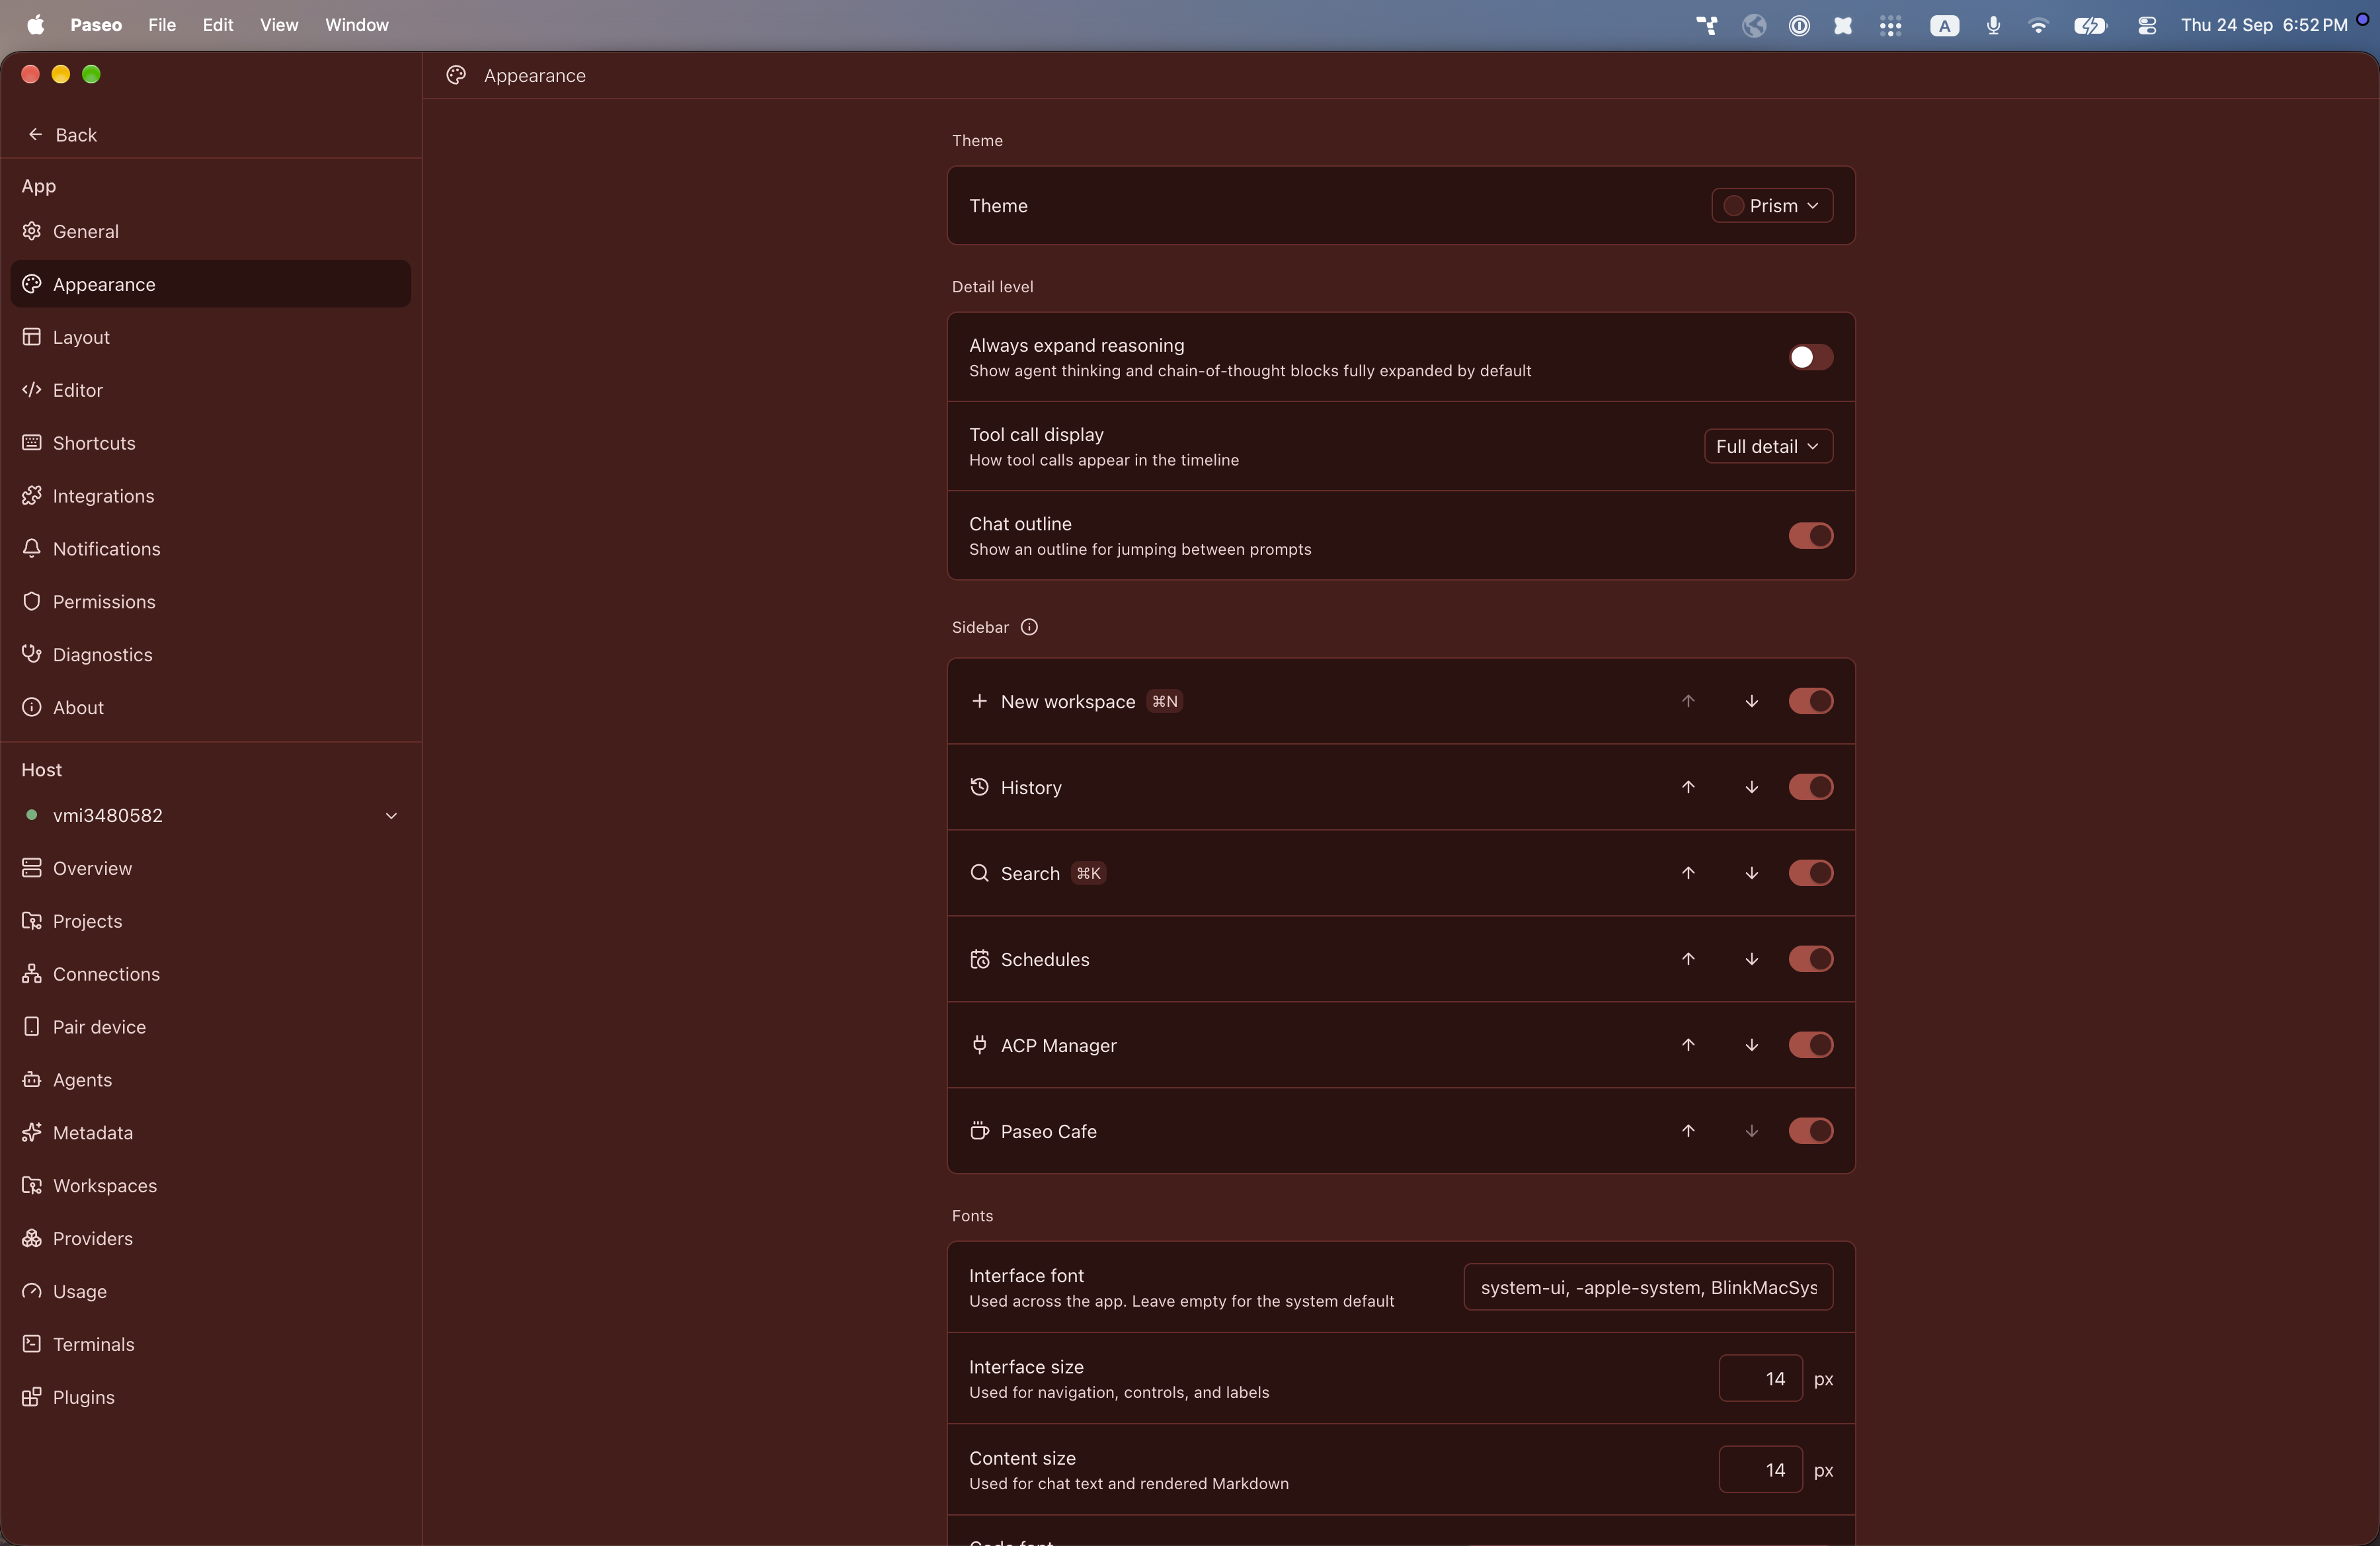Viewport: 2380px width, 1546px height.
Task: Click the Agents robot icon
Action: [32, 1079]
